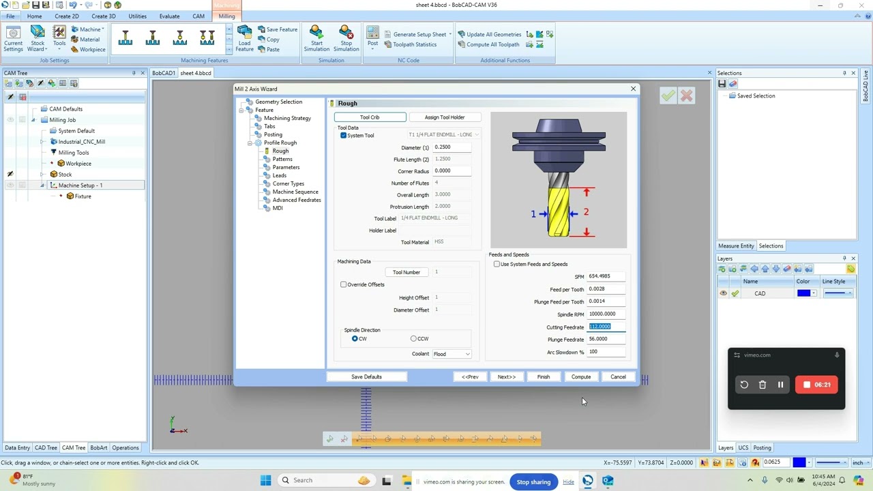The height and width of the screenshot is (491, 873).
Task: Enable Override Offsets checkbox
Action: pos(343,284)
